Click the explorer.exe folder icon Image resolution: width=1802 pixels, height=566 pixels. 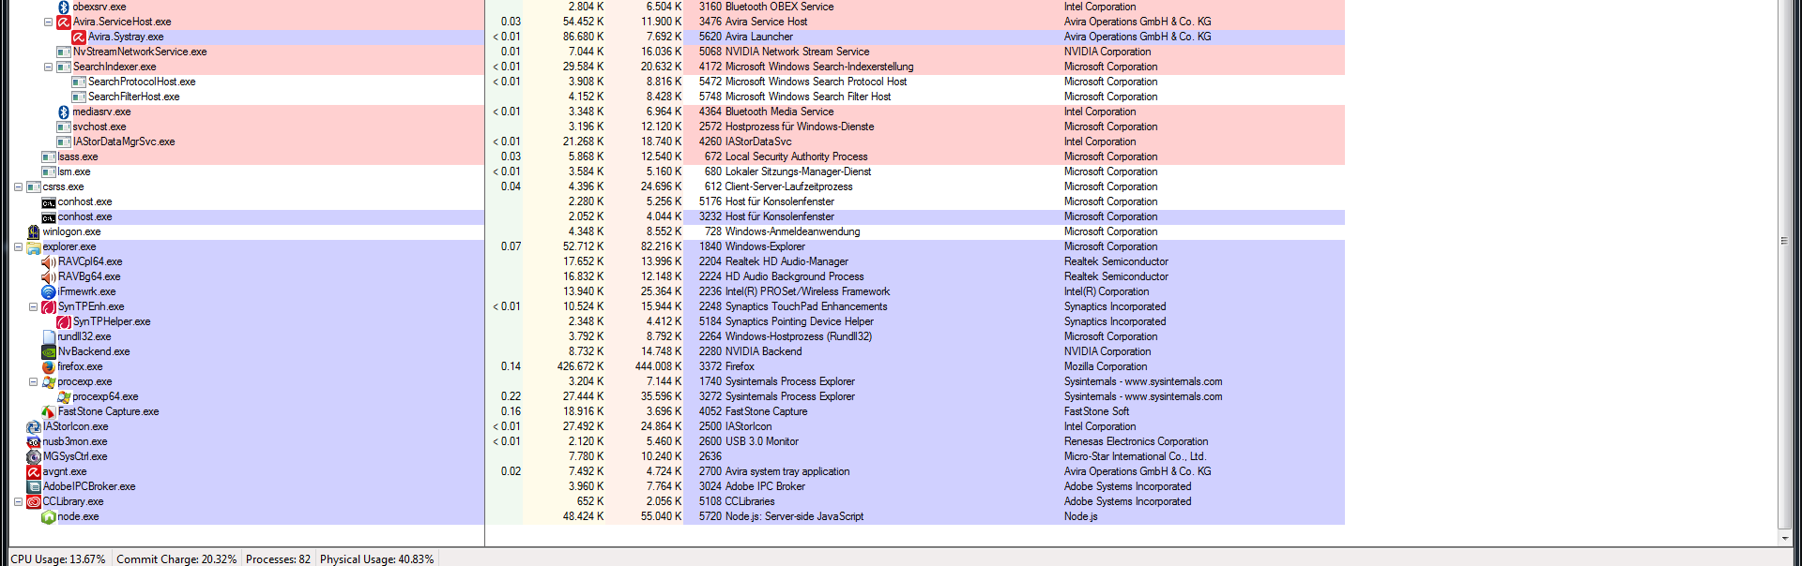pos(34,246)
